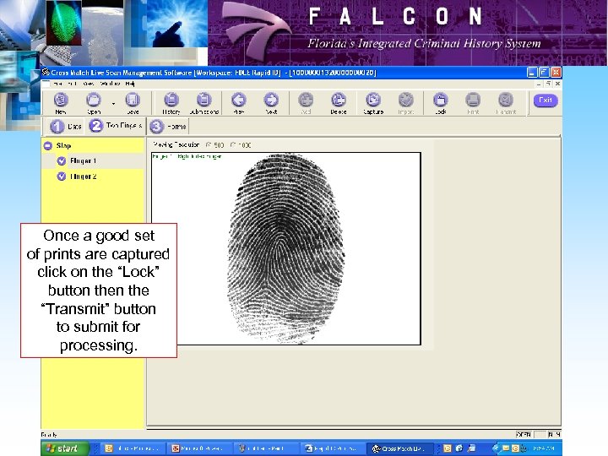Image resolution: width=608 pixels, height=456 pixels.
Task: Click the captured fingerprint image
Action: click(x=285, y=248)
